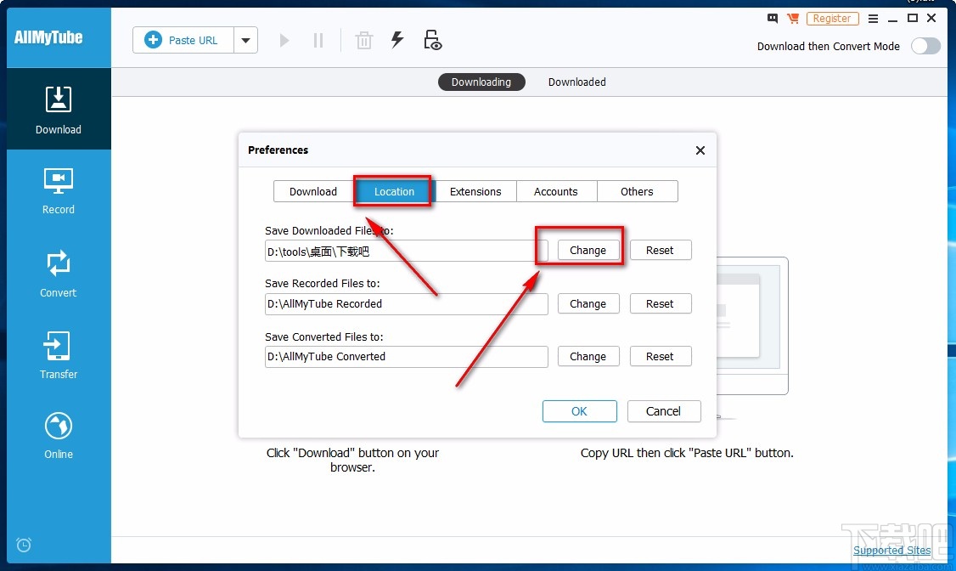Open the hamburger menu icon
This screenshot has width=956, height=571.
(x=873, y=19)
